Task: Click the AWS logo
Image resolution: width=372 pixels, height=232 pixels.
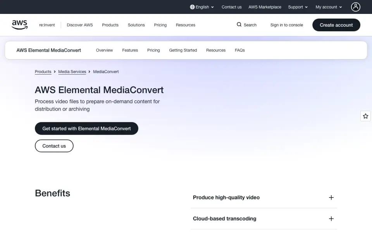Action: tap(20, 25)
